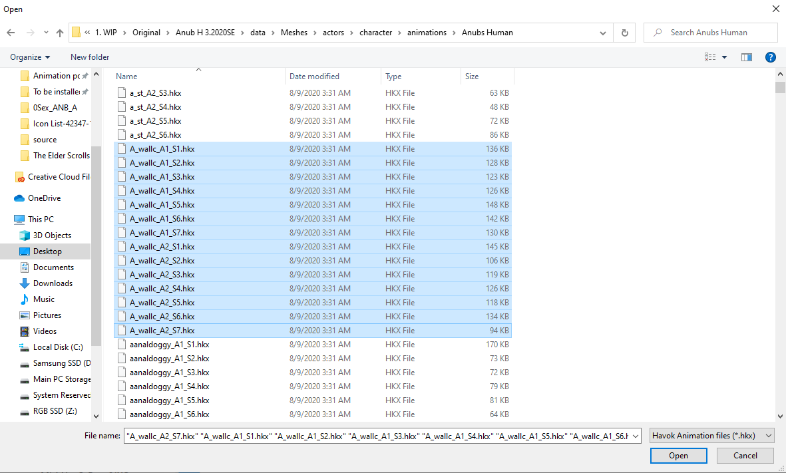
Task: Create a new folder
Action: click(89, 57)
